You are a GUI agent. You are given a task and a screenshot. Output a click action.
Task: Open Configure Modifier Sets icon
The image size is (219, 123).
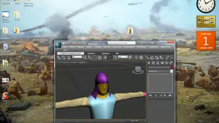pos(170,96)
